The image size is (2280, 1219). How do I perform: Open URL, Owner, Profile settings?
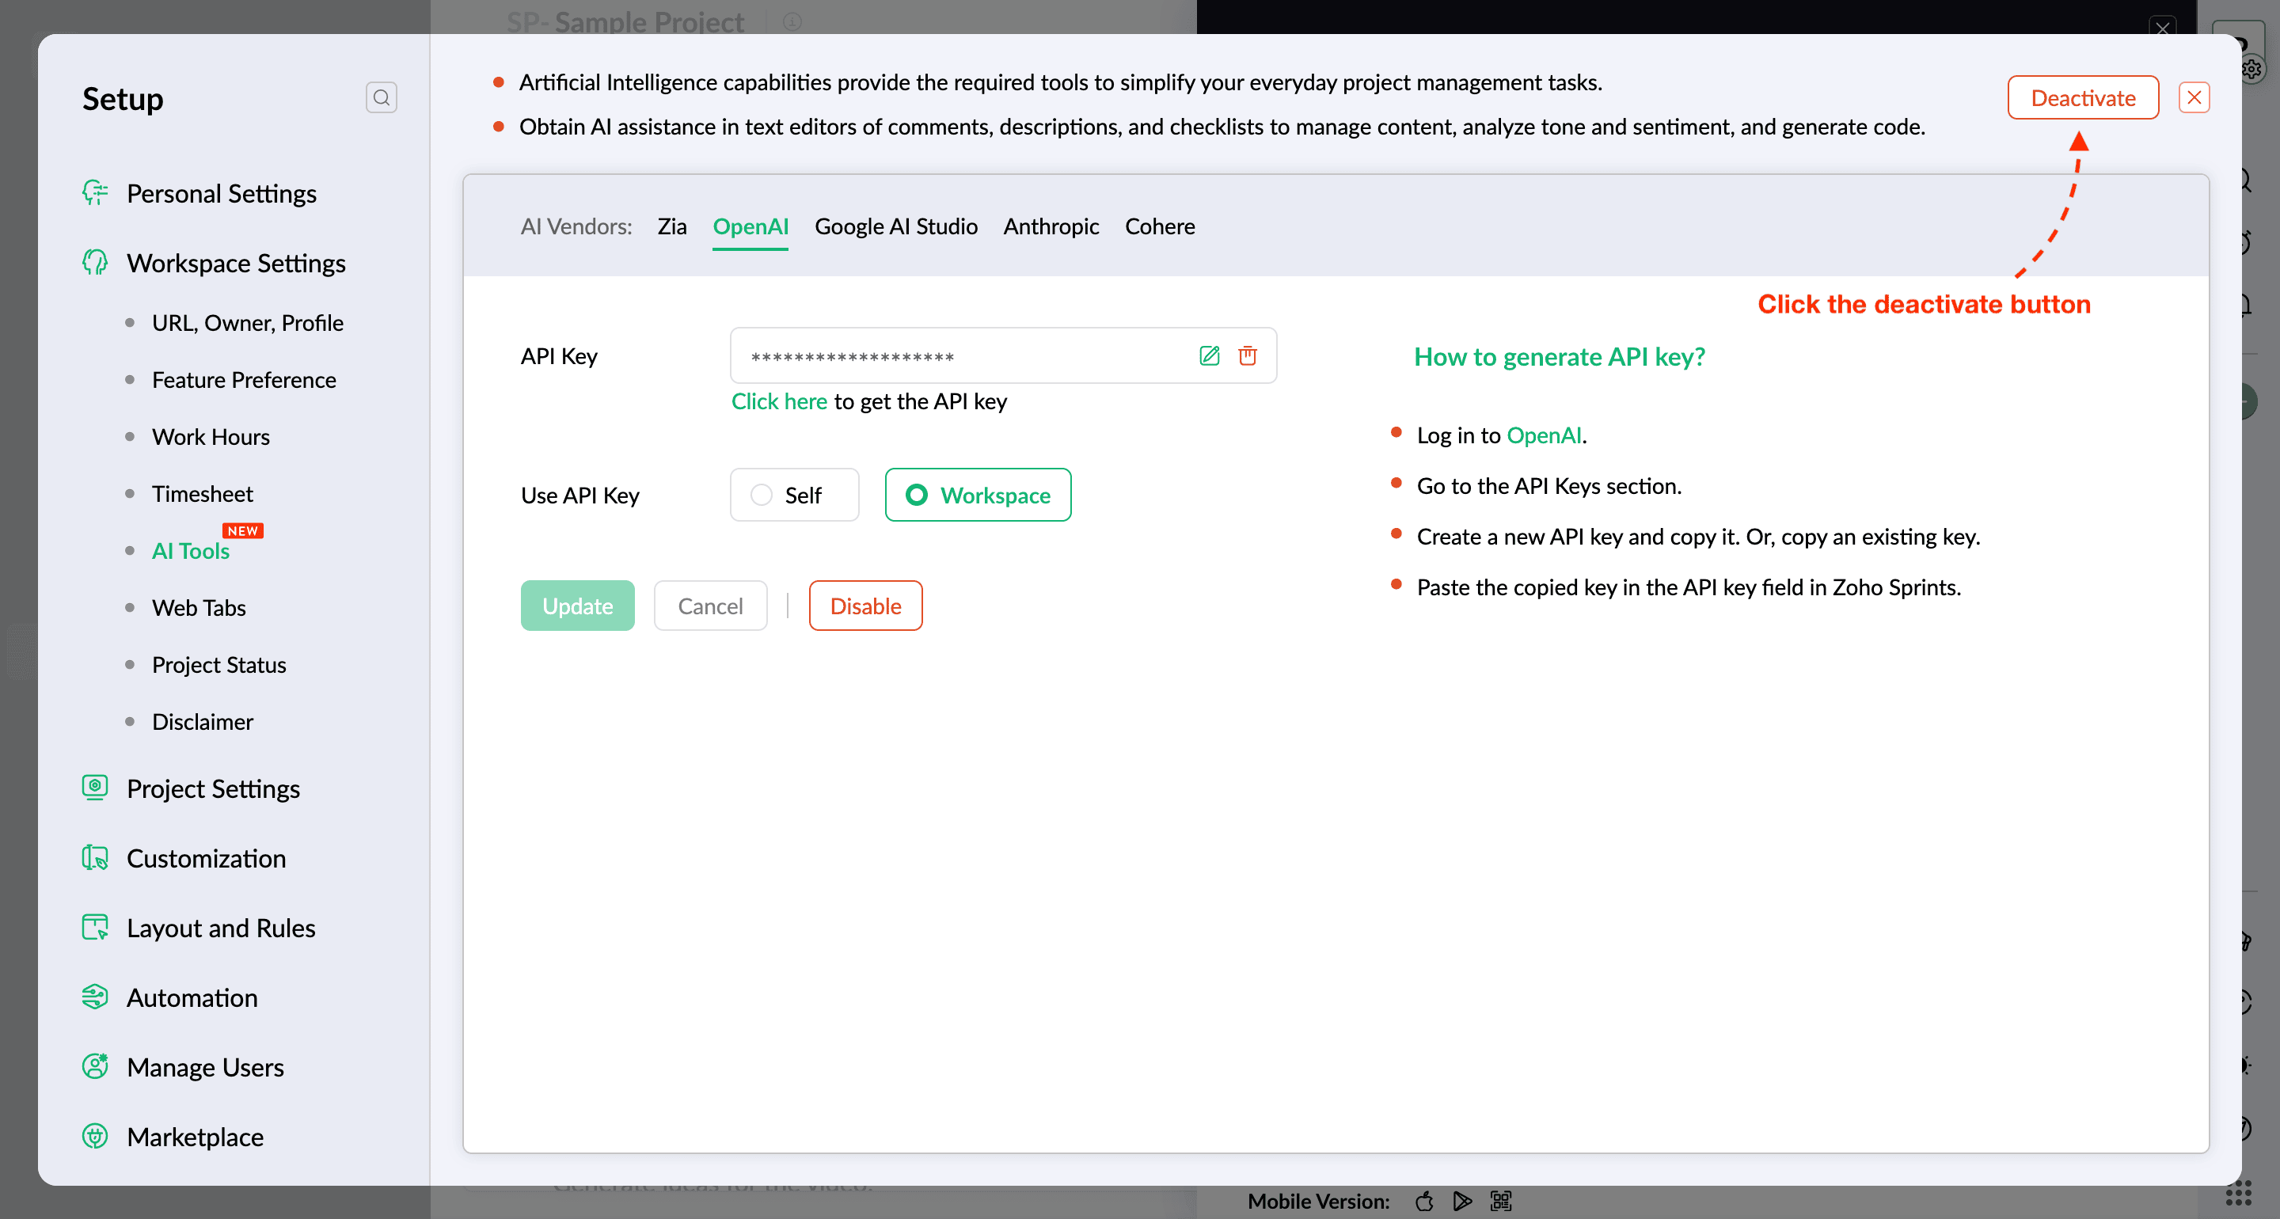point(248,322)
